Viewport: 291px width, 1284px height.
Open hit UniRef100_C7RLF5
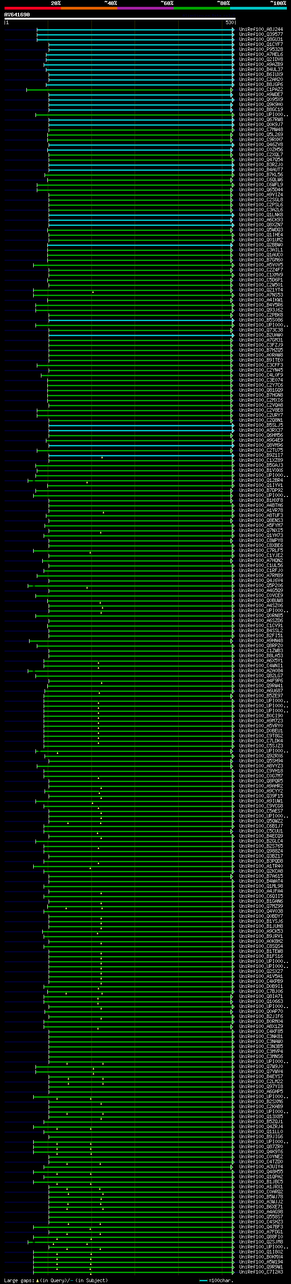[x=261, y=551]
